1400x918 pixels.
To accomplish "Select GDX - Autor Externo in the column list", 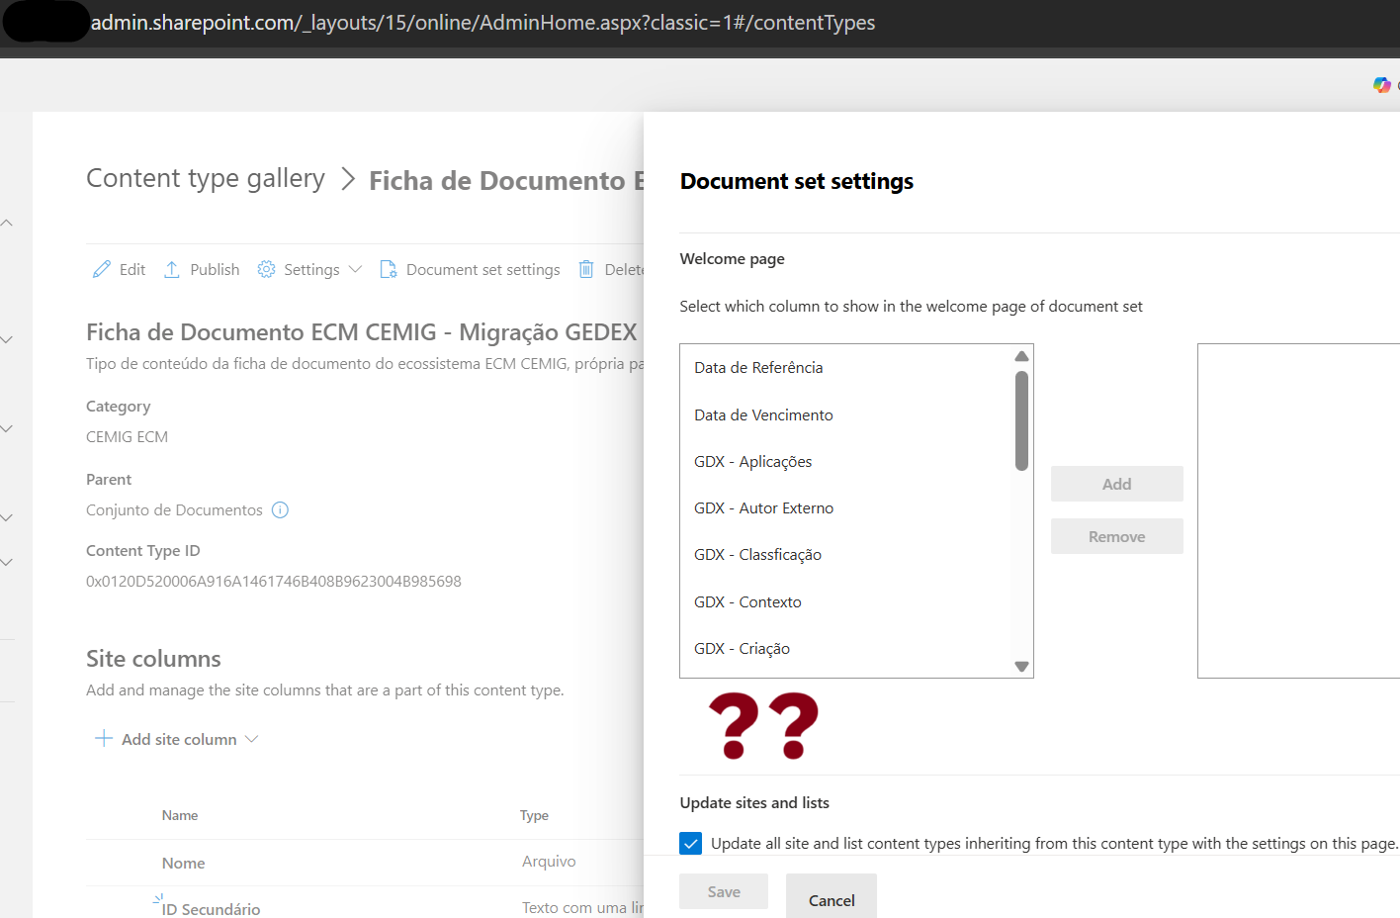I will [763, 508].
